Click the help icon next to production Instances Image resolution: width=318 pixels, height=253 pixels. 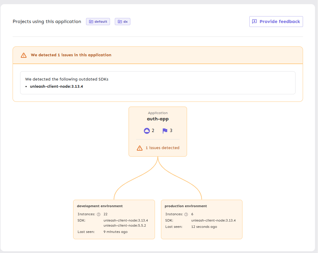point(186,214)
